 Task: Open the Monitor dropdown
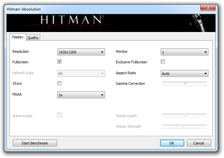click(x=185, y=52)
